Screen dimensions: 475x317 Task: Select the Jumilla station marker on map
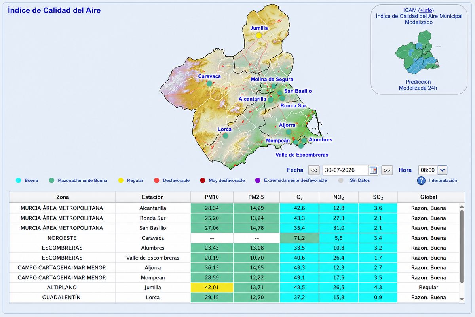(x=259, y=35)
